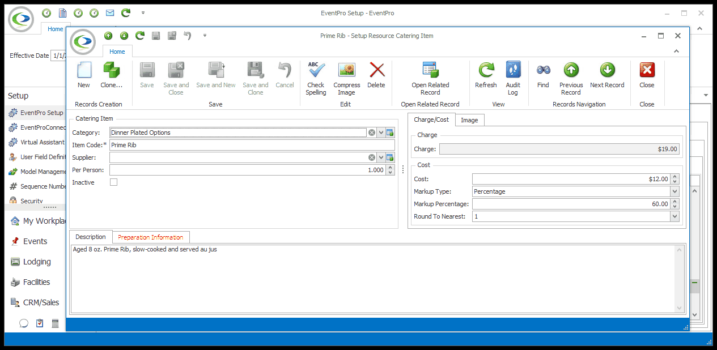Image resolution: width=717 pixels, height=350 pixels.
Task: Click the Cancel ribbon button
Action: 285,75
